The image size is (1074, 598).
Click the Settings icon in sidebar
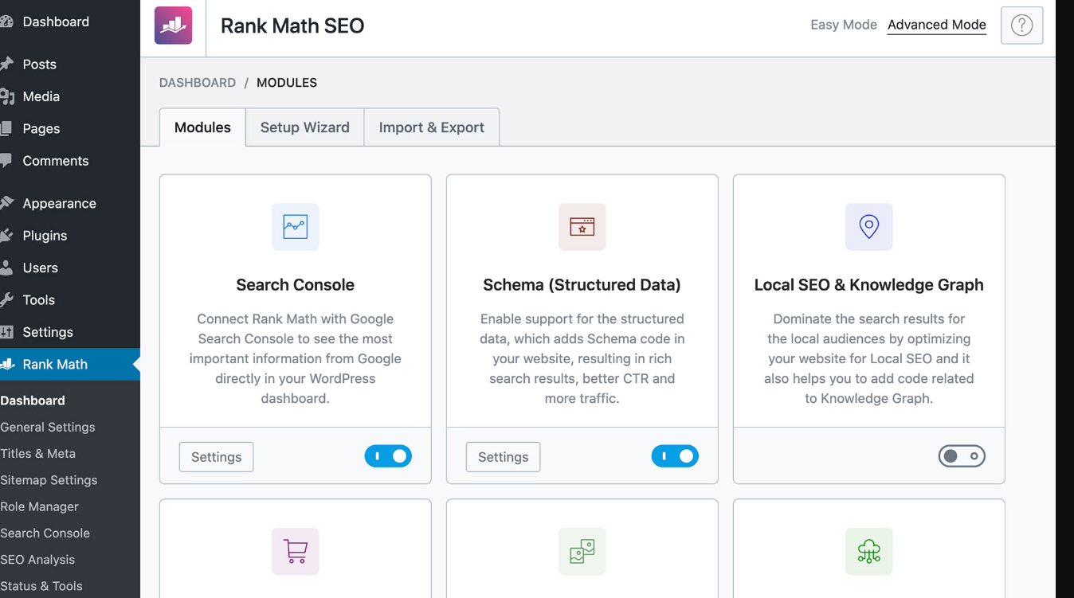point(6,332)
